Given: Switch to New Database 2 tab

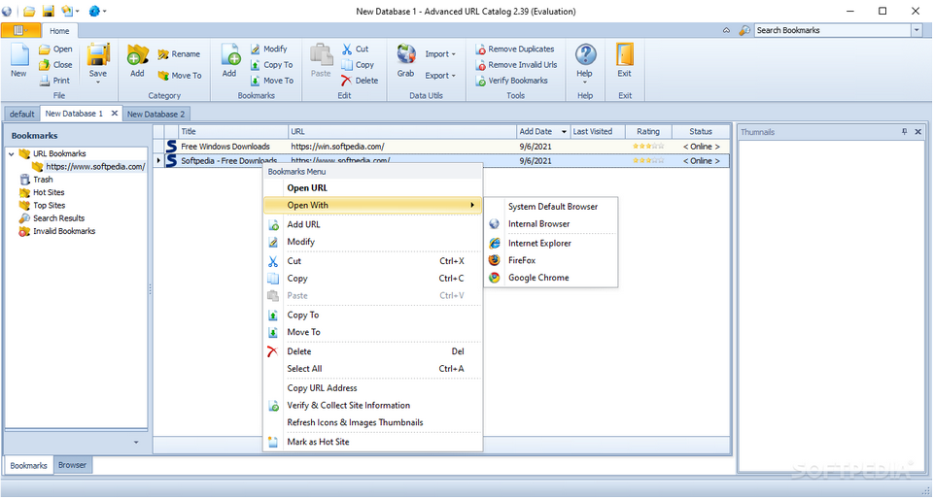Looking at the screenshot, I should 156,115.
